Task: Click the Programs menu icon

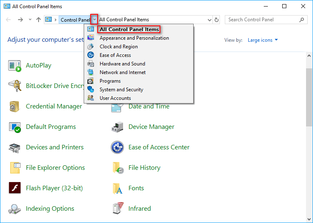Action: point(91,81)
